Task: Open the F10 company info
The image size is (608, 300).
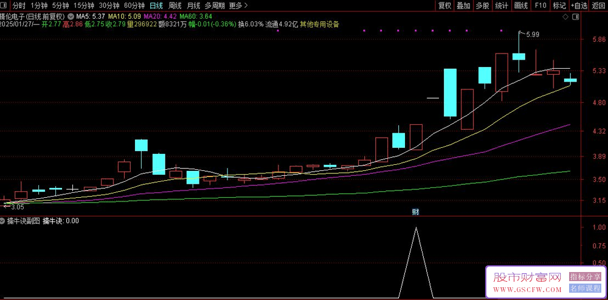Action: coord(541,5)
